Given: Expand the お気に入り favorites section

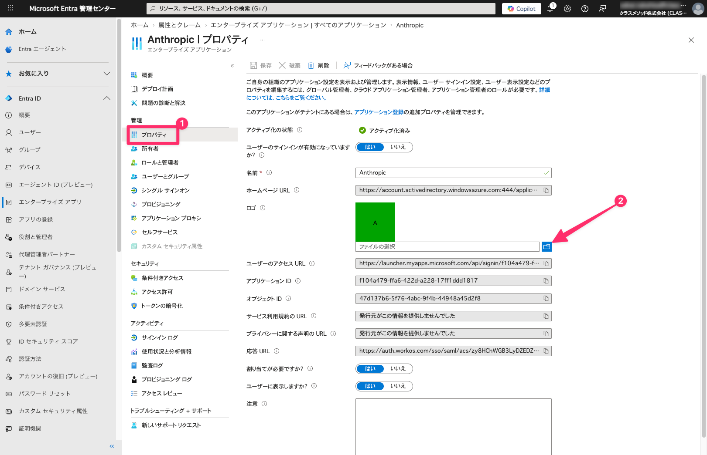Looking at the screenshot, I should pyautogui.click(x=106, y=74).
